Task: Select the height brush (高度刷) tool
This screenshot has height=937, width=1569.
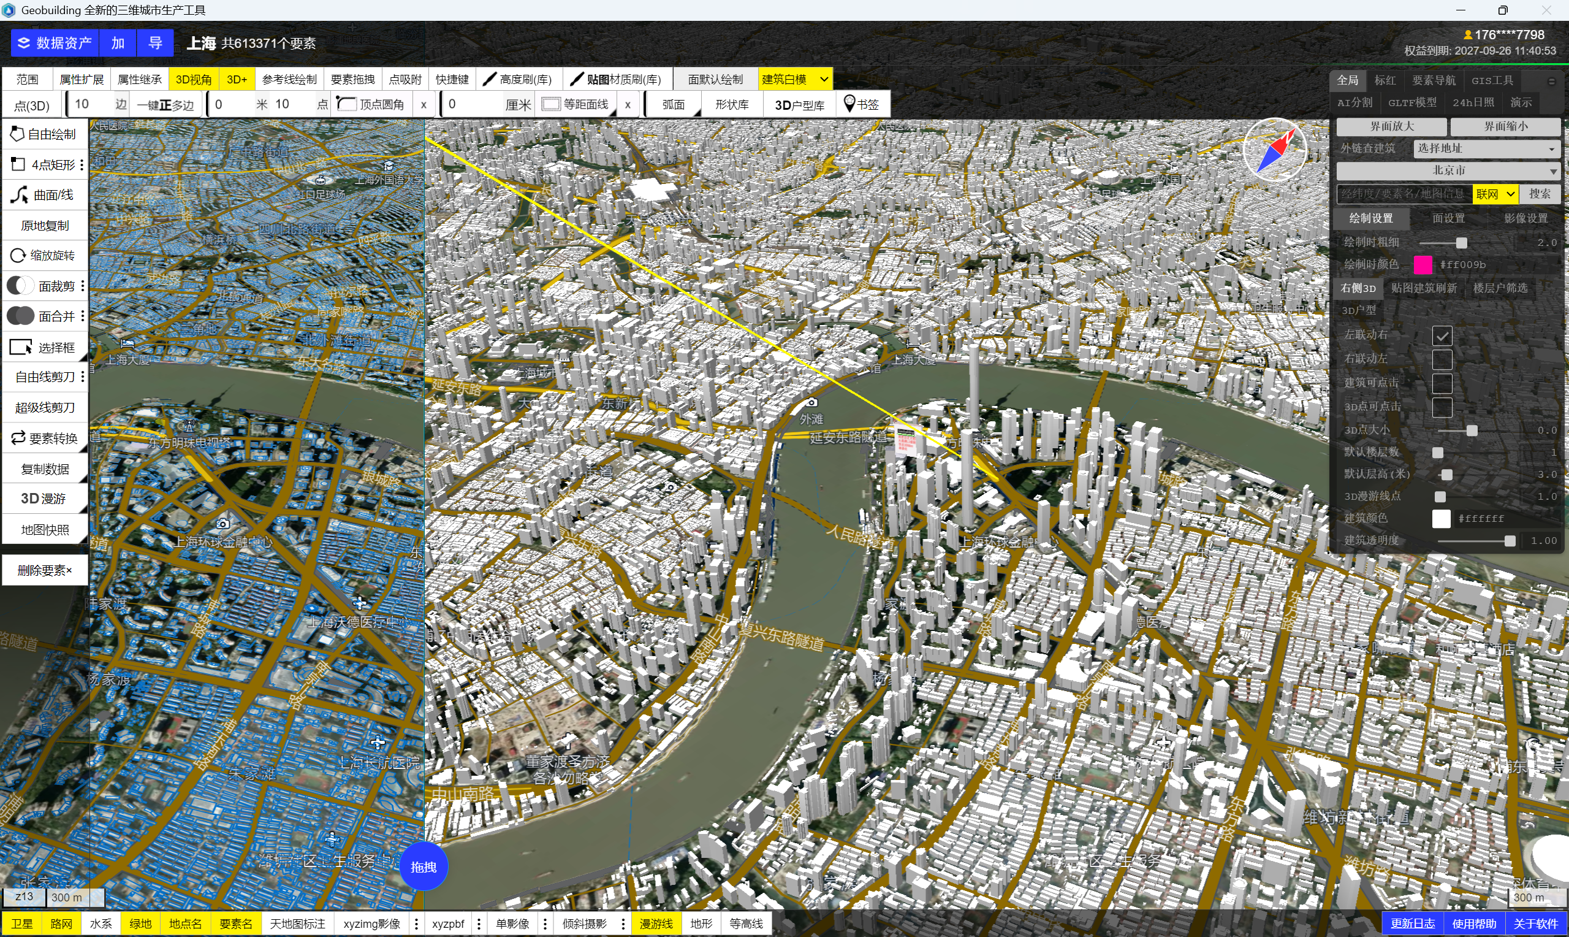Action: 518,80
